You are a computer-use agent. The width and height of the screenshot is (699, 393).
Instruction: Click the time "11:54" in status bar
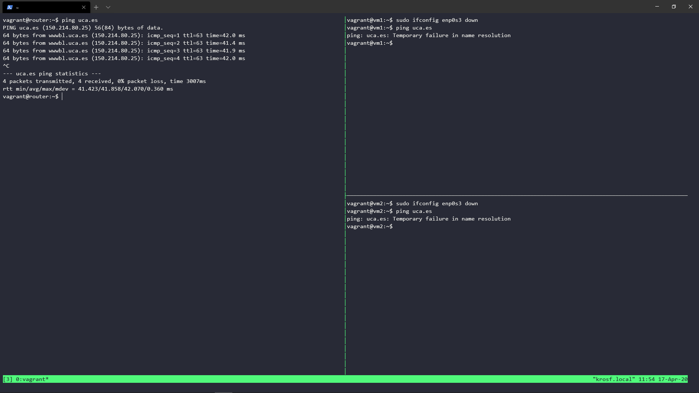pyautogui.click(x=647, y=379)
